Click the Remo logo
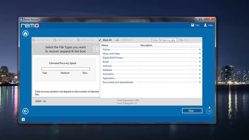 pos(30,26)
